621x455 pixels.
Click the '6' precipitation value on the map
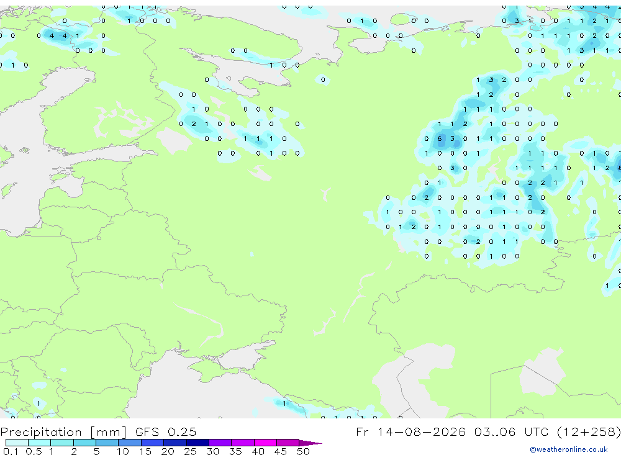(439, 138)
